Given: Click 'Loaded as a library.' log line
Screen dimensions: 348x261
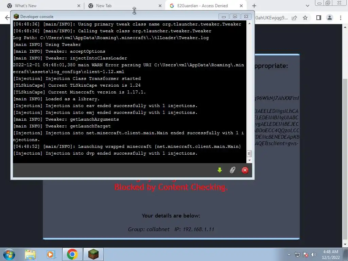Looking at the screenshot, I should (56, 99).
